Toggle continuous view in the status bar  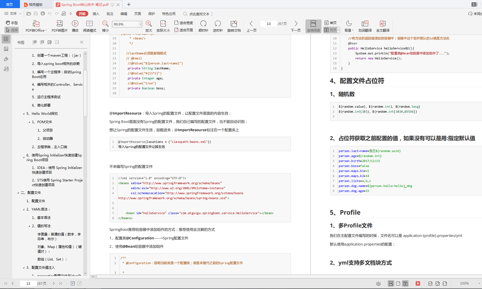[x=391, y=283]
